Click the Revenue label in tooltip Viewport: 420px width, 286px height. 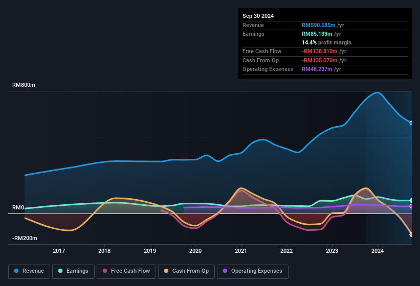(x=253, y=25)
